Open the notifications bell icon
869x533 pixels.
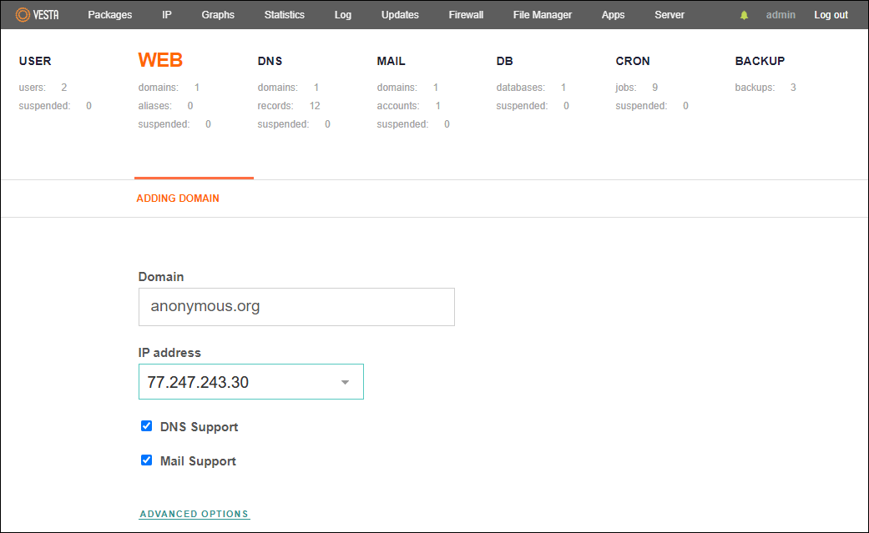click(744, 15)
